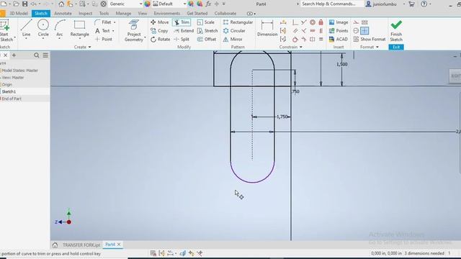Click the Point tool
This screenshot has width=461, height=259.
tap(104, 39)
